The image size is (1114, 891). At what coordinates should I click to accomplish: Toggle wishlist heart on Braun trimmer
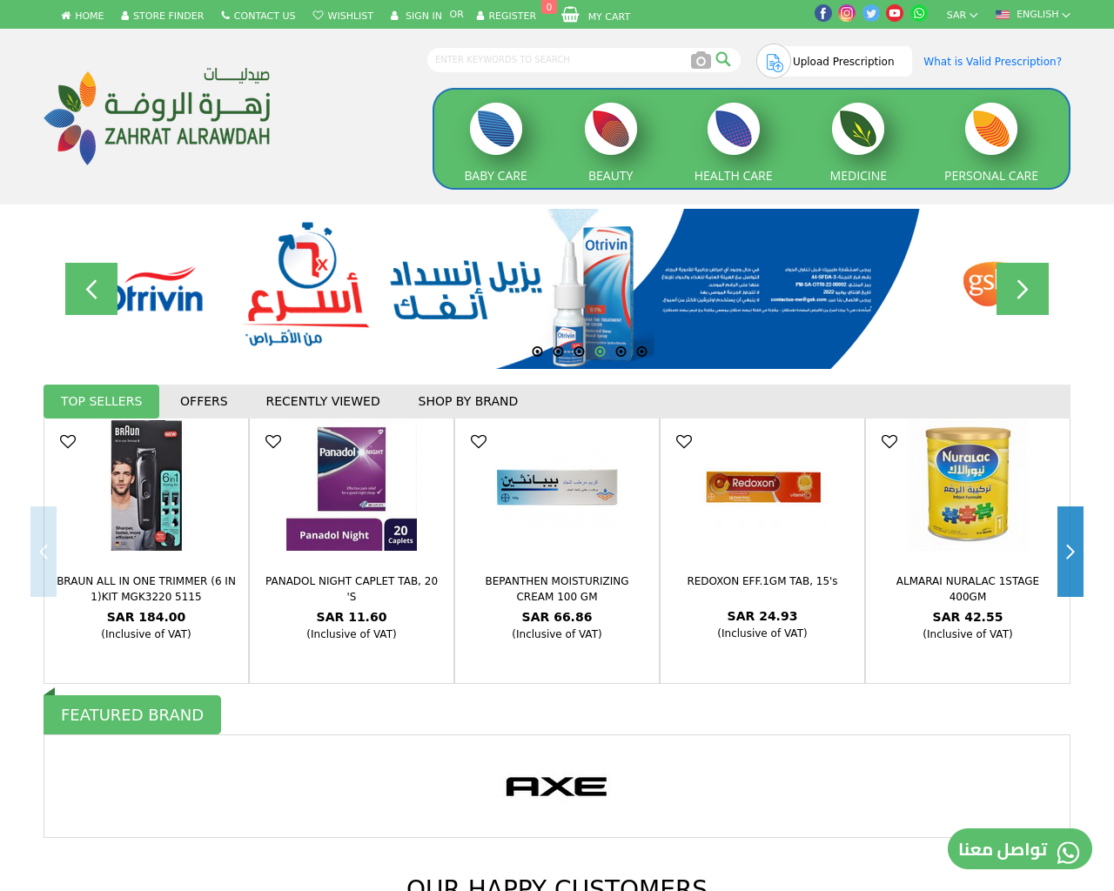[x=68, y=441]
